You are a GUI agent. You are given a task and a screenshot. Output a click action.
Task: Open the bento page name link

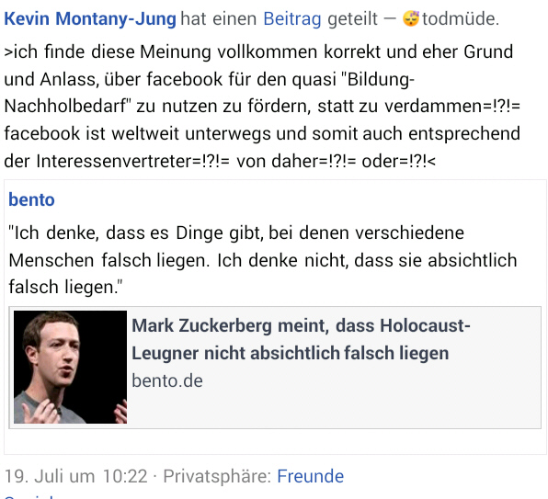click(31, 199)
